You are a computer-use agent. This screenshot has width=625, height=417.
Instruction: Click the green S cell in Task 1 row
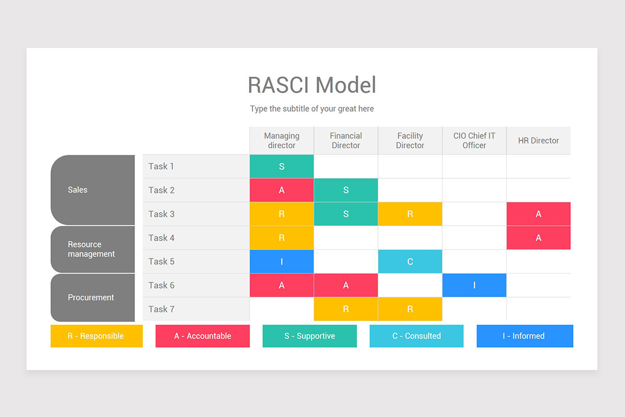pos(281,166)
